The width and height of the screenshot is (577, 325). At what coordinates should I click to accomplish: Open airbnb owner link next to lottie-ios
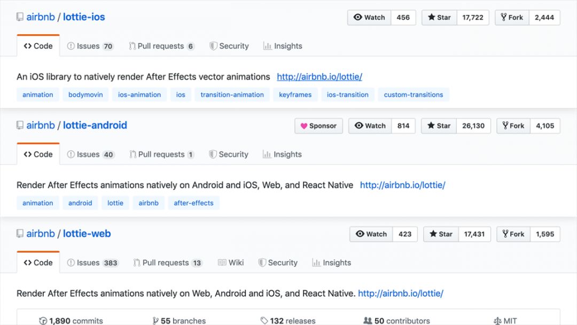[41, 17]
